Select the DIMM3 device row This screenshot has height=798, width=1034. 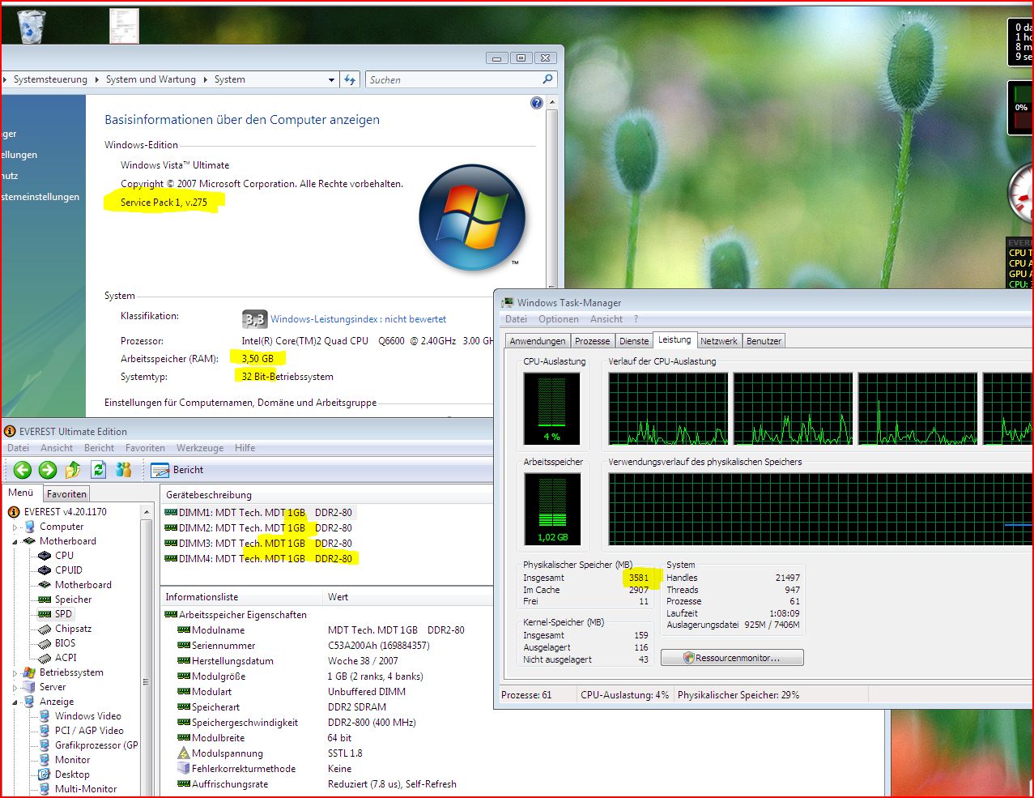click(x=259, y=544)
